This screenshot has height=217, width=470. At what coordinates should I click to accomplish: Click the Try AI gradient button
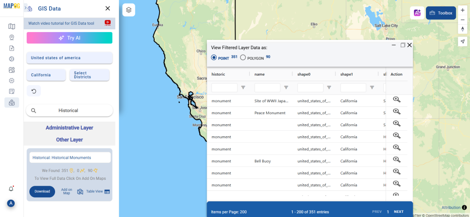[x=69, y=38]
